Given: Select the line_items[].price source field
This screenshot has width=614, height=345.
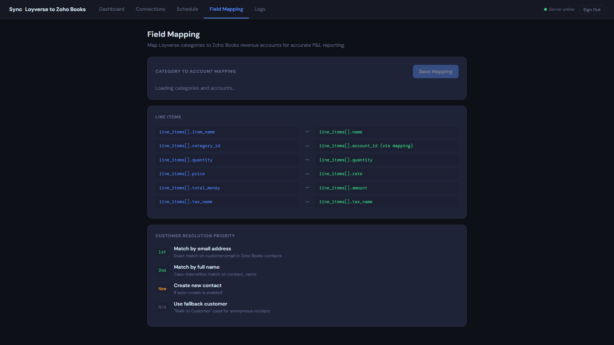Looking at the screenshot, I should tap(227, 174).
